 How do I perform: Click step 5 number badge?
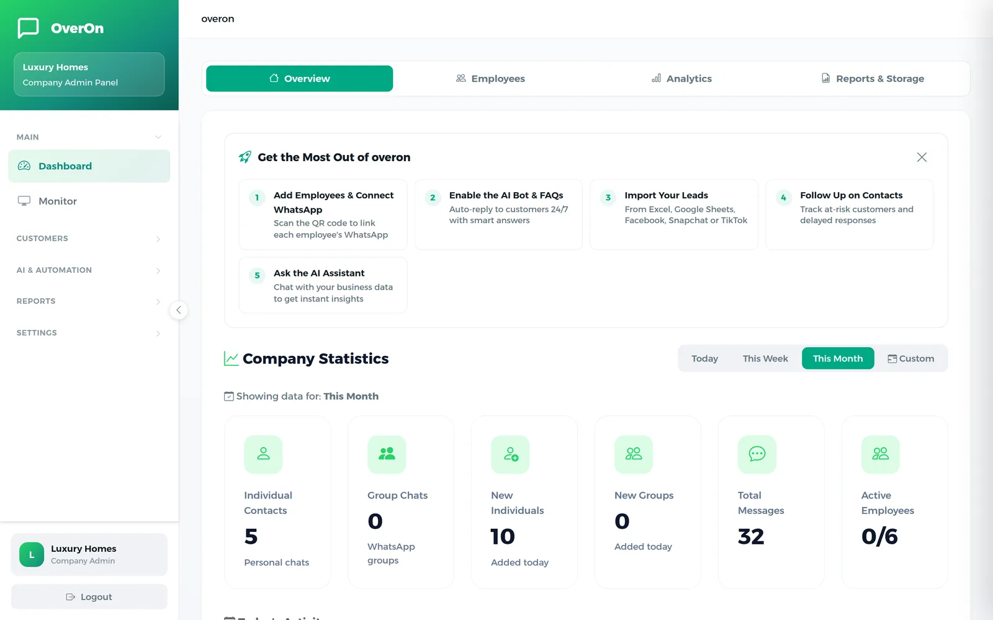257,275
